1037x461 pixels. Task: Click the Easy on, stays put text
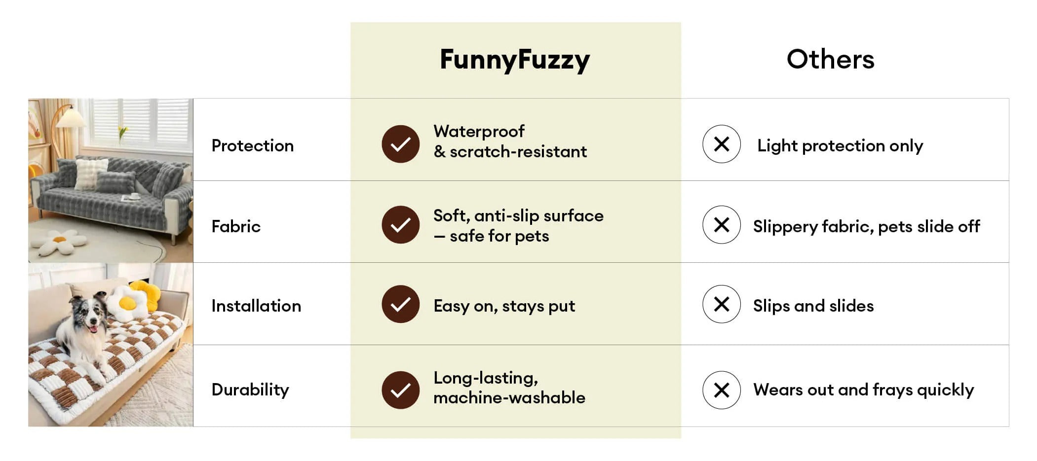coord(504,306)
